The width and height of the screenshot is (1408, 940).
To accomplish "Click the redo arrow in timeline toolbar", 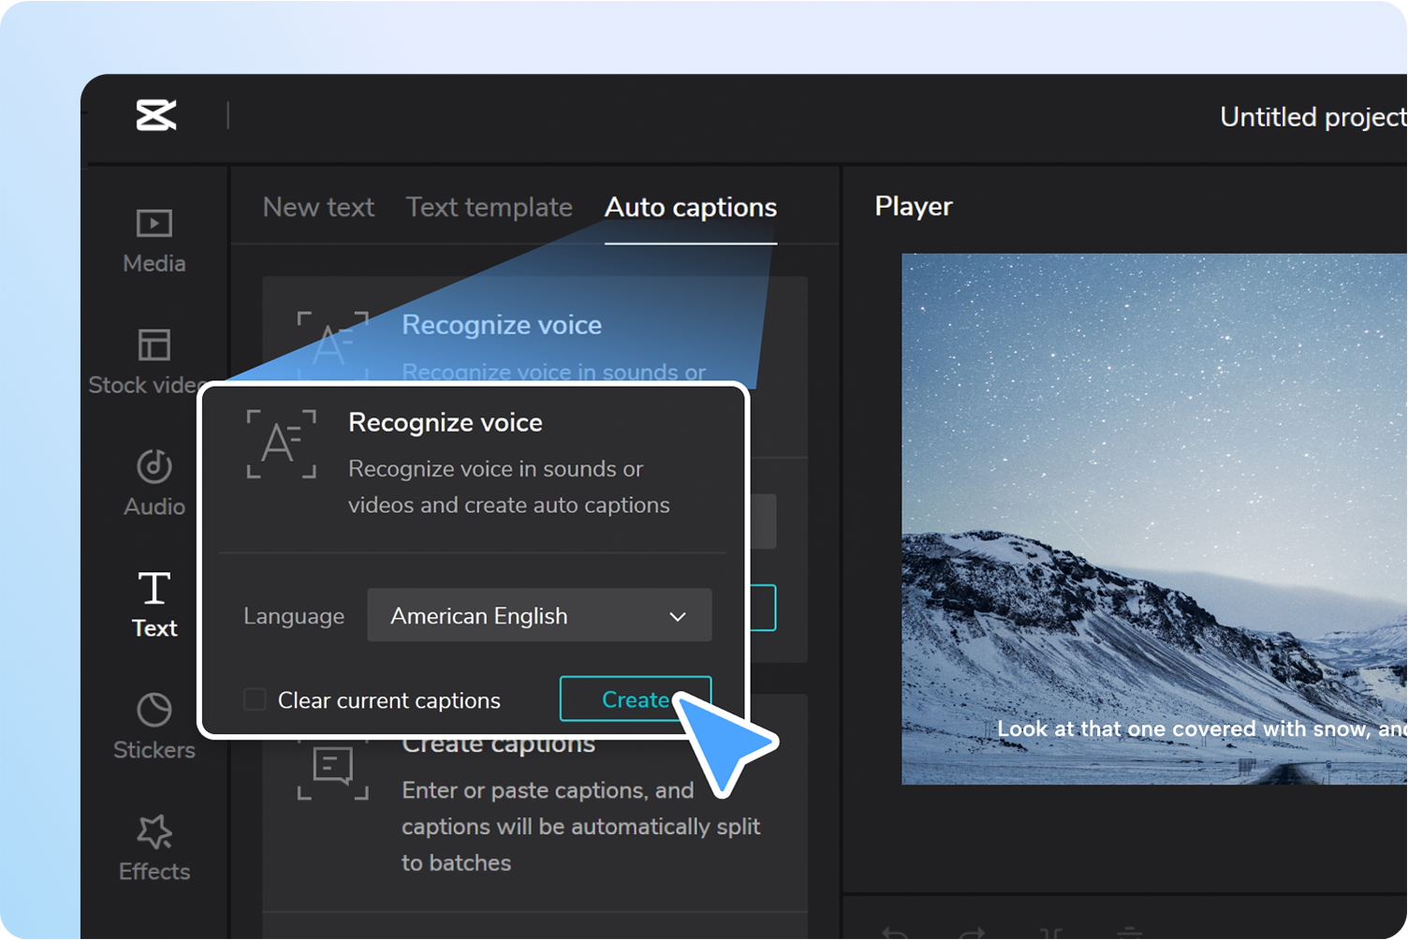I will (973, 933).
